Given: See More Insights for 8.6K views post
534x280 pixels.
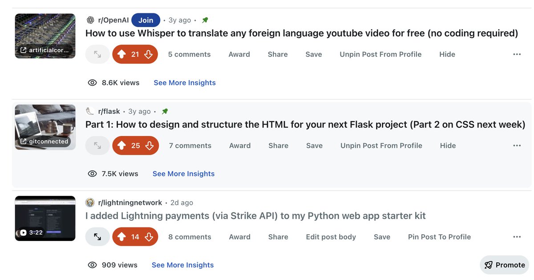Looking at the screenshot, I should coord(185,83).
